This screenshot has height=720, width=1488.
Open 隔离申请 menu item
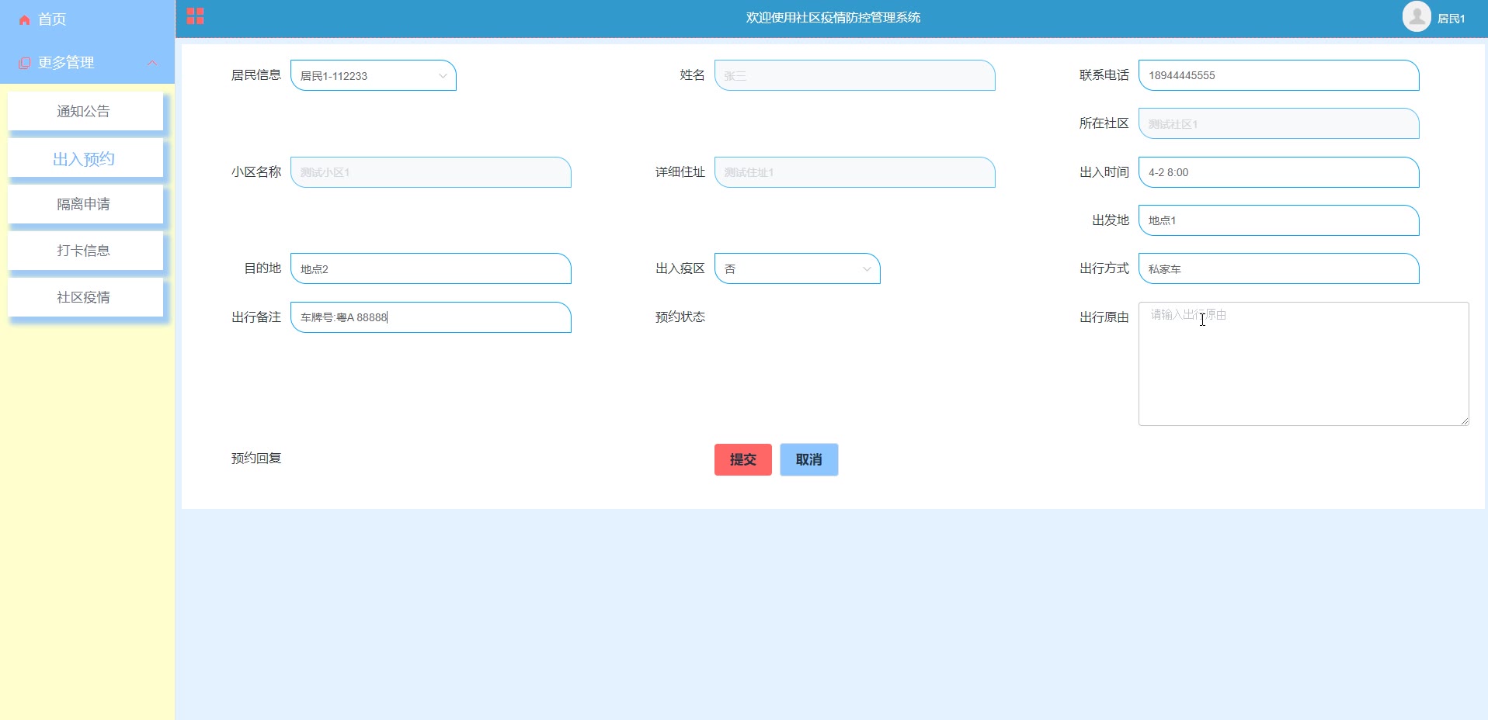(x=85, y=204)
